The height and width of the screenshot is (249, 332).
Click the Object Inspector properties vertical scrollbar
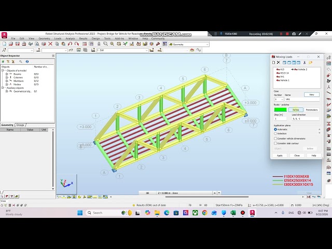coord(53,159)
